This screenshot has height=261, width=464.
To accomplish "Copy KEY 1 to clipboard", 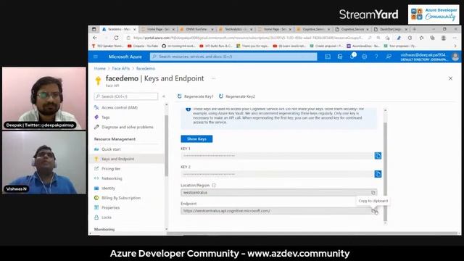I will point(378,156).
